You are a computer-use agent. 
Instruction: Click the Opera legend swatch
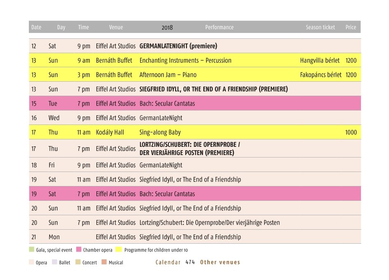click(x=31, y=262)
